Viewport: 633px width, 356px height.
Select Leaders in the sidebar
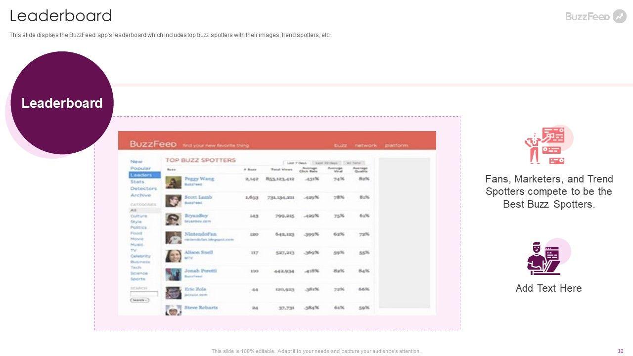tap(144, 175)
